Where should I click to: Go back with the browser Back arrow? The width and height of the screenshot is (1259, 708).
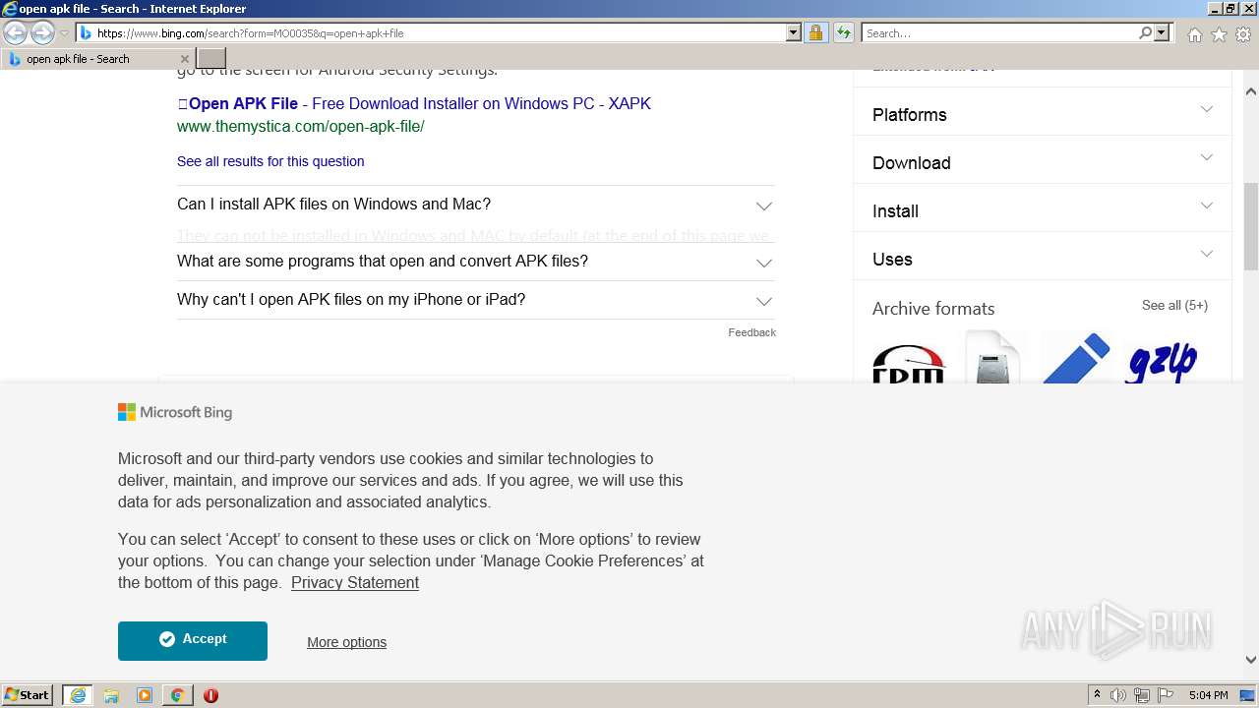coord(15,33)
